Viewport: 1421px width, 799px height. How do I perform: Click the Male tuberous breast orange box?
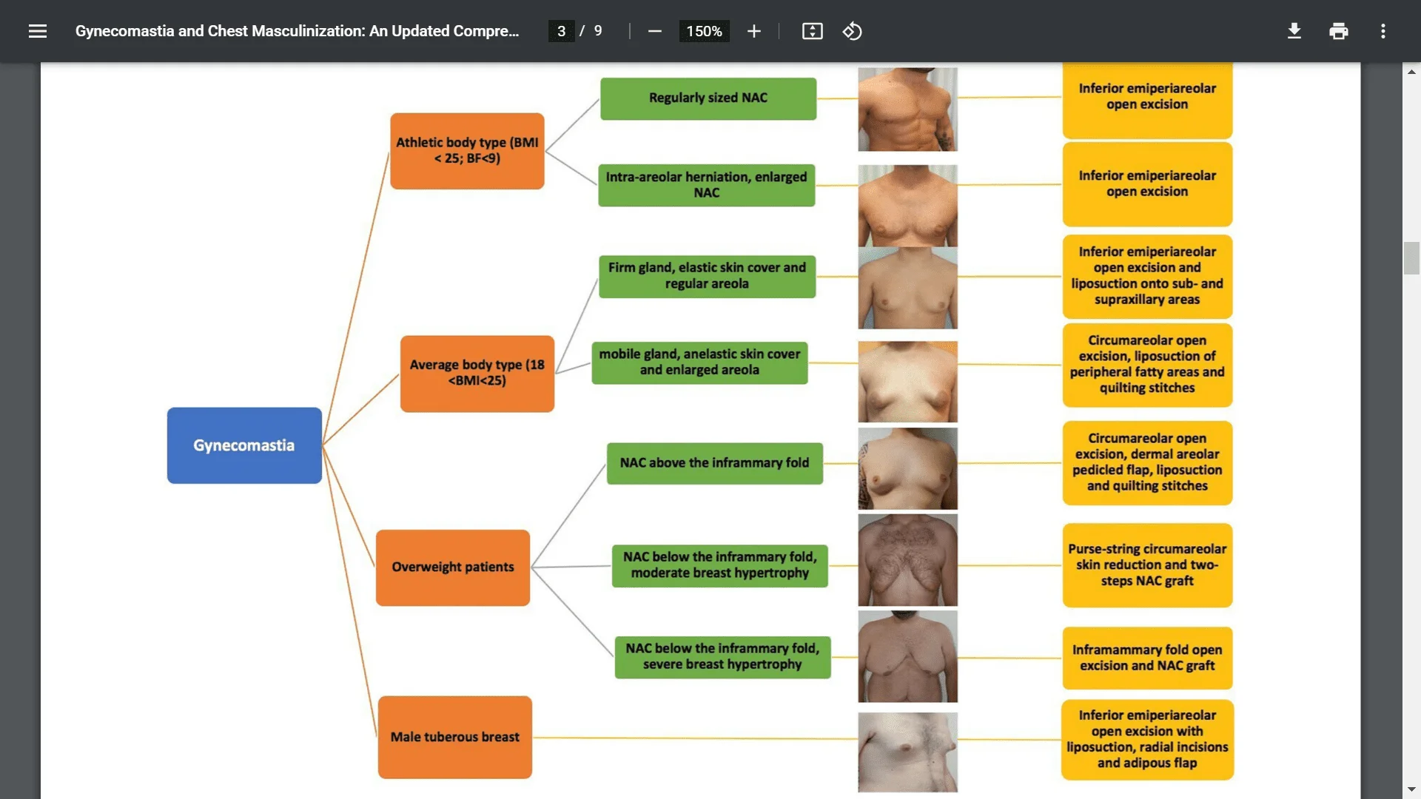coord(454,737)
